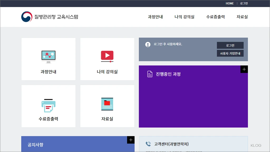Expand 공지사항 using the plus button
This screenshot has width=270, height=152.
point(131,140)
